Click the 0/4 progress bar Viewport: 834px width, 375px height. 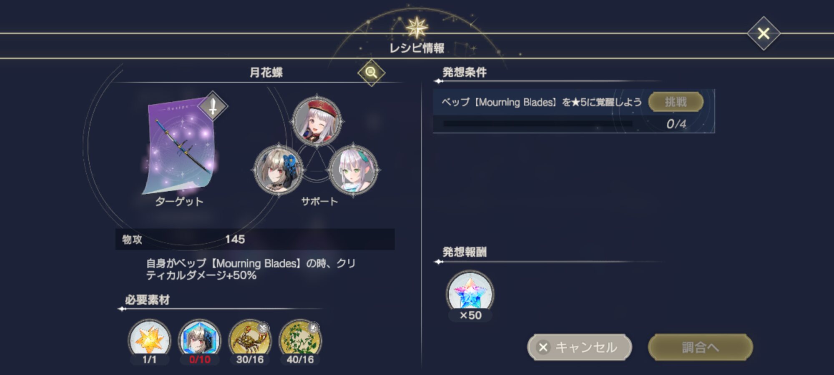538,124
